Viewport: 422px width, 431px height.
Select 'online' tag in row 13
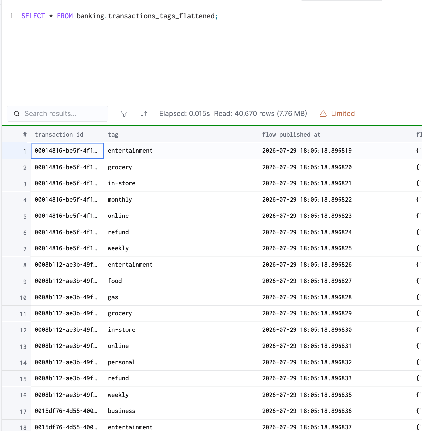click(118, 346)
